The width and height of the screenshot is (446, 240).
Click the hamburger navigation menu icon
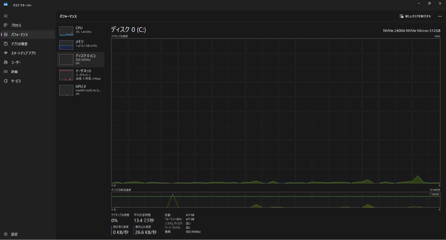[6, 16]
